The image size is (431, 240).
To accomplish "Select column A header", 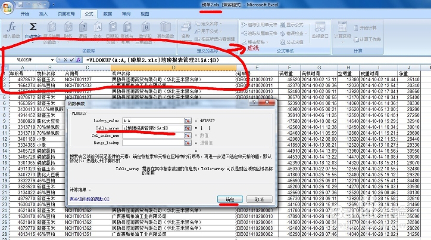I will pos(22,68).
